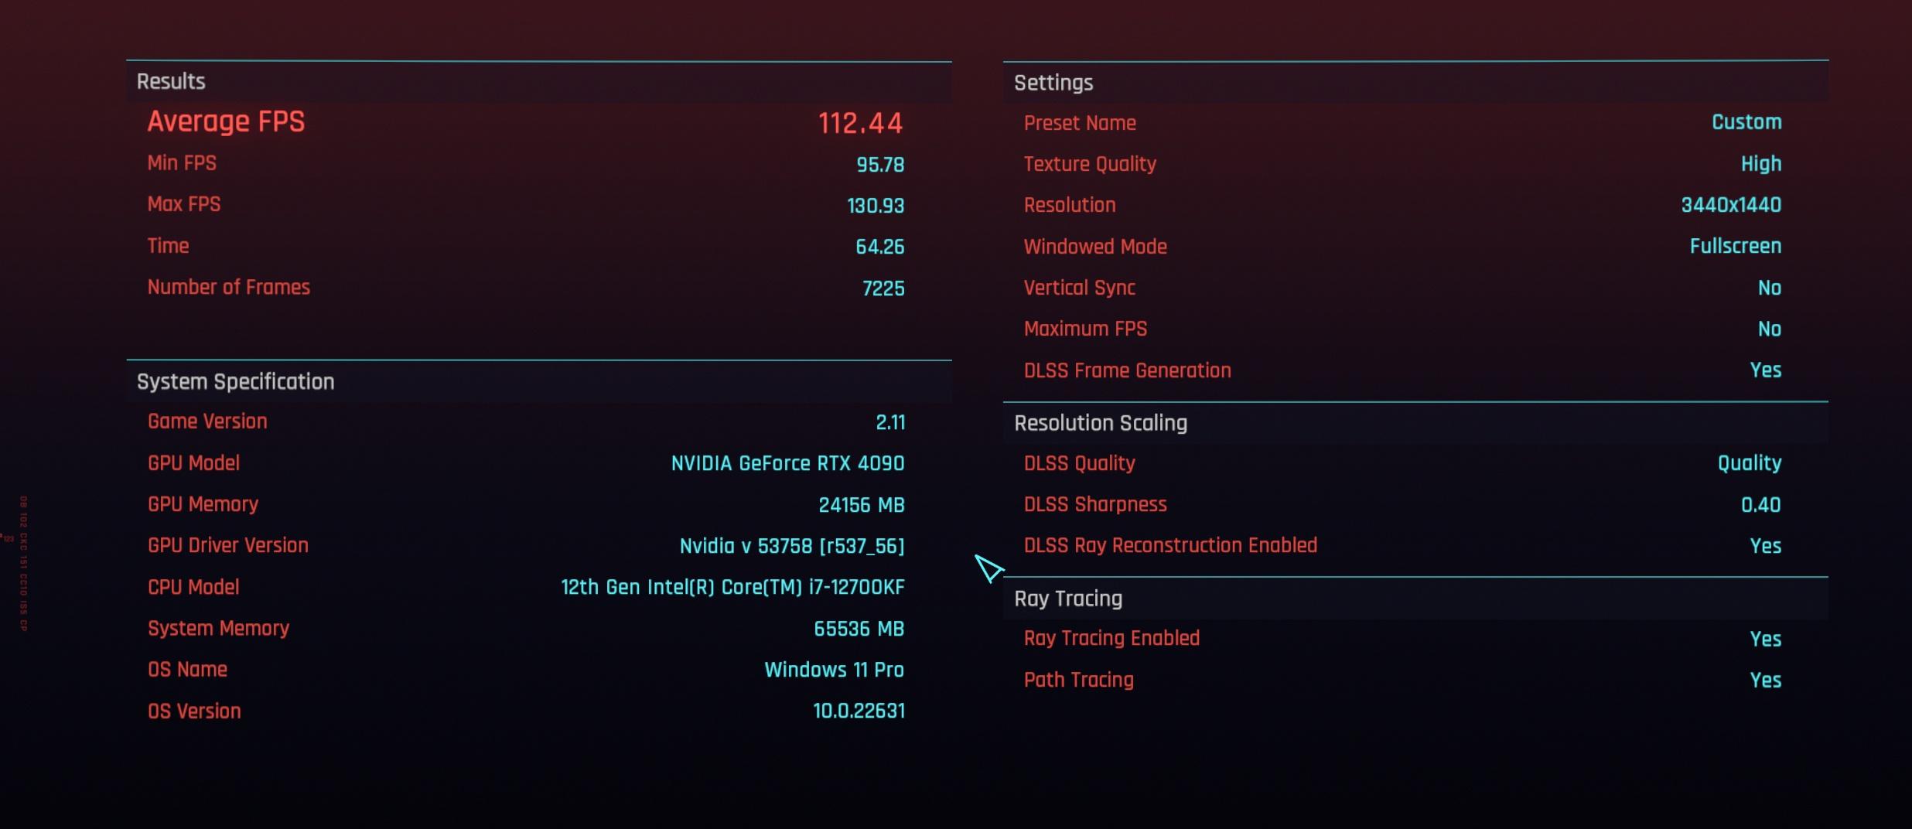The height and width of the screenshot is (829, 1912).
Task: Click the Ray Tracing section header
Action: [x=1067, y=599]
